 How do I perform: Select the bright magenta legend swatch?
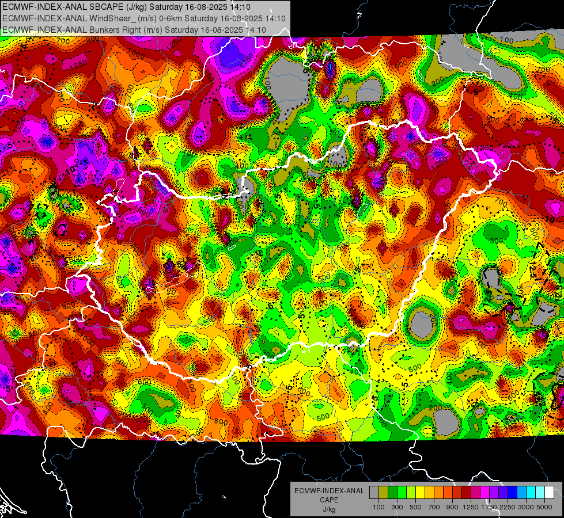484,493
